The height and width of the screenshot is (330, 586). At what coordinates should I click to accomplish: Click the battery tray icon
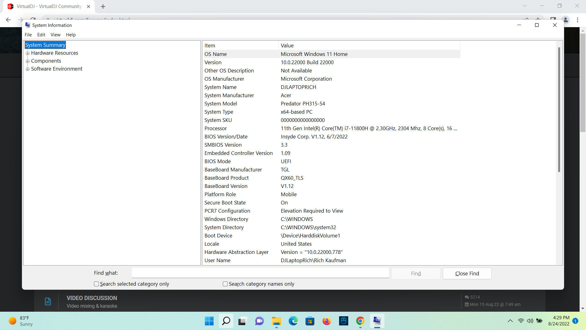pos(540,321)
